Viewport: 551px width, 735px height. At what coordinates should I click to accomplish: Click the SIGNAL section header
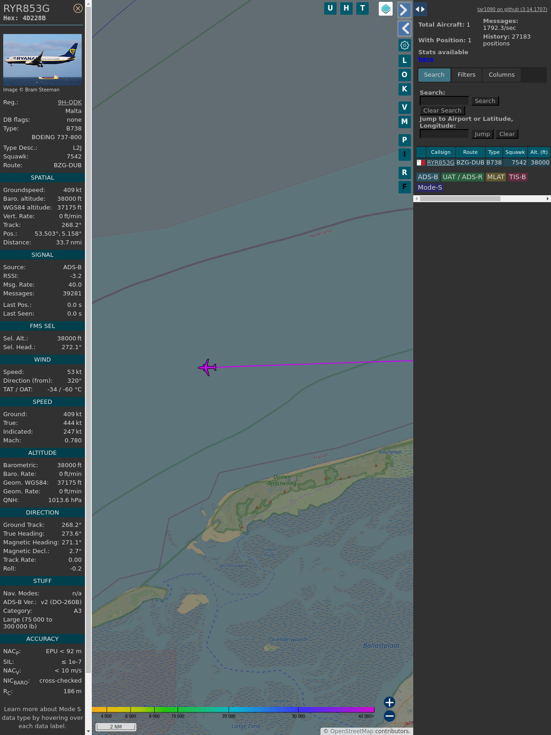coord(42,255)
